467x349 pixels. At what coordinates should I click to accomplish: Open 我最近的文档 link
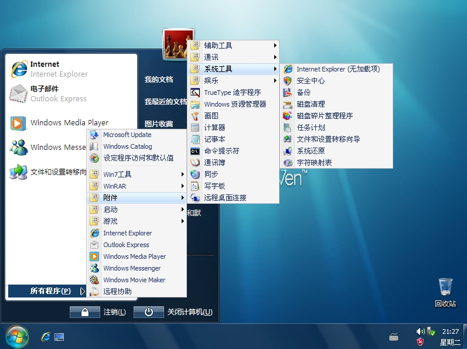tap(166, 102)
